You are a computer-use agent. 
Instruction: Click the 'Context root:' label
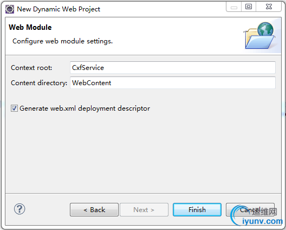pos(31,68)
